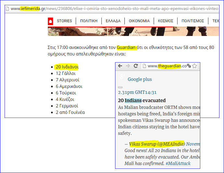Click the '2 Γερμανοί' list item
The image size is (224, 173).
tap(67, 106)
